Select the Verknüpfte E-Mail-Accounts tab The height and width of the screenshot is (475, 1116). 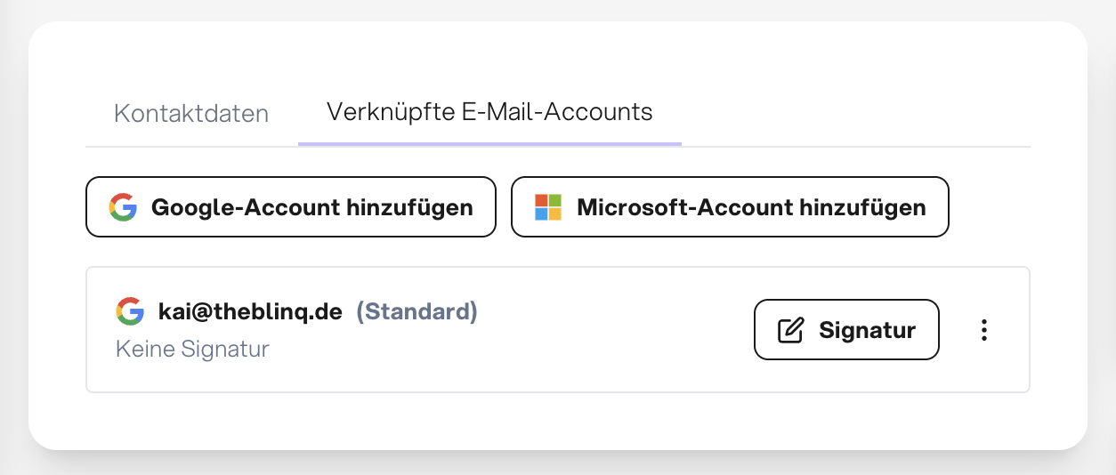coord(489,112)
